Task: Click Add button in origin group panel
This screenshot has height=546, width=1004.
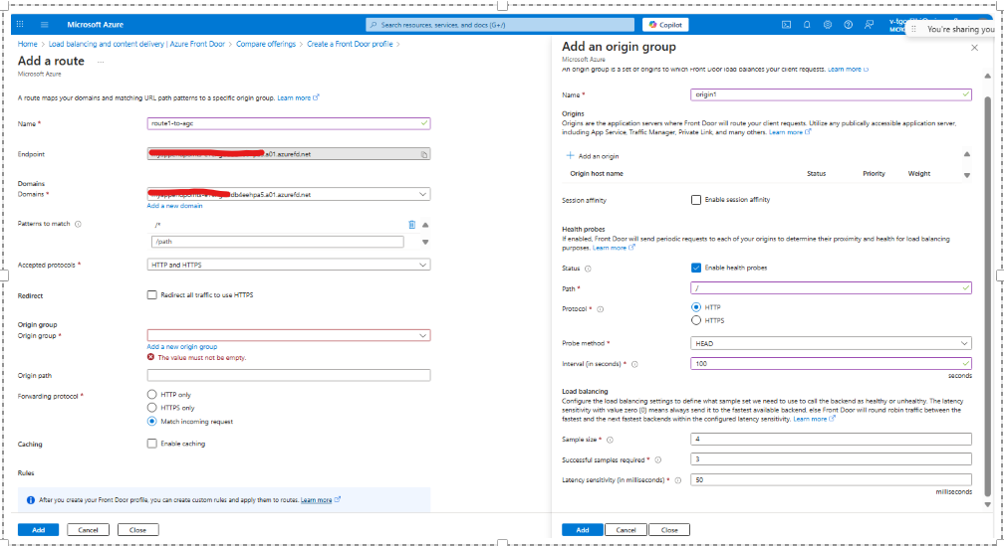Action: tap(583, 530)
